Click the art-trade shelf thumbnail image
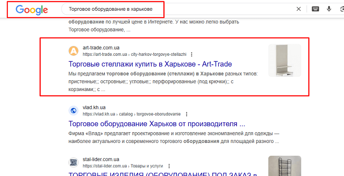Image resolution: width=344 pixels, height=176 pixels. pos(285,61)
